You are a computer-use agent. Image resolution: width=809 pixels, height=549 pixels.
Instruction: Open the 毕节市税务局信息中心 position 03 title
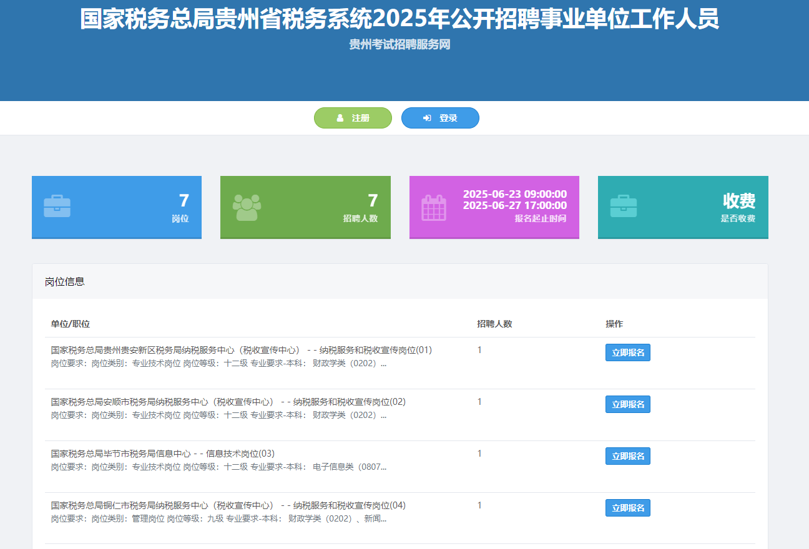click(x=162, y=454)
